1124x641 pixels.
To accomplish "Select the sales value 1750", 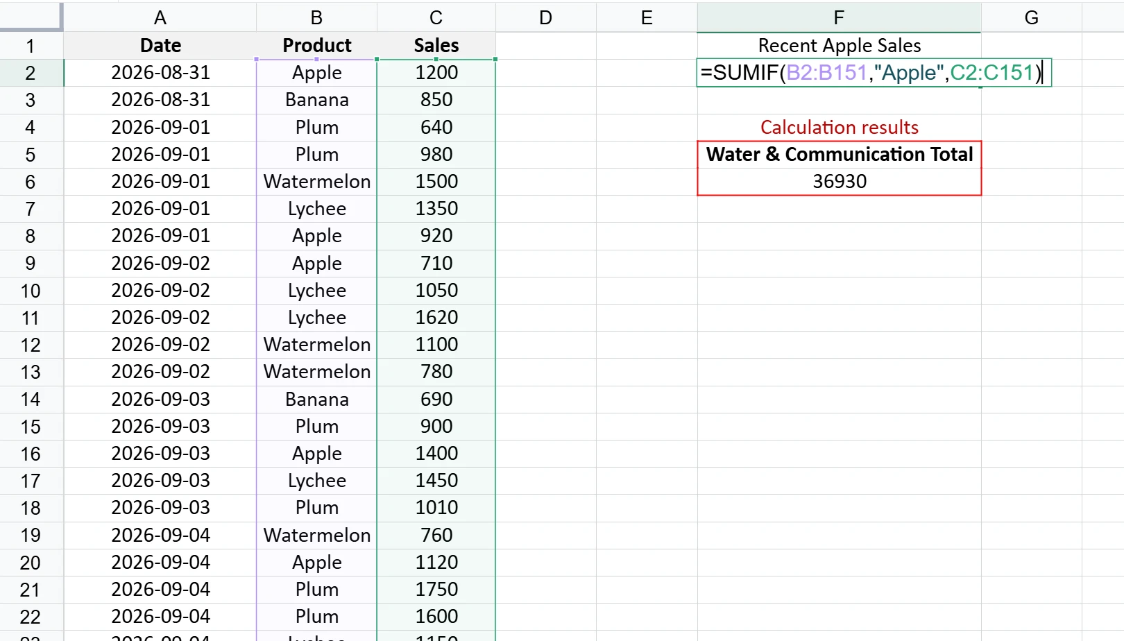I will click(436, 589).
